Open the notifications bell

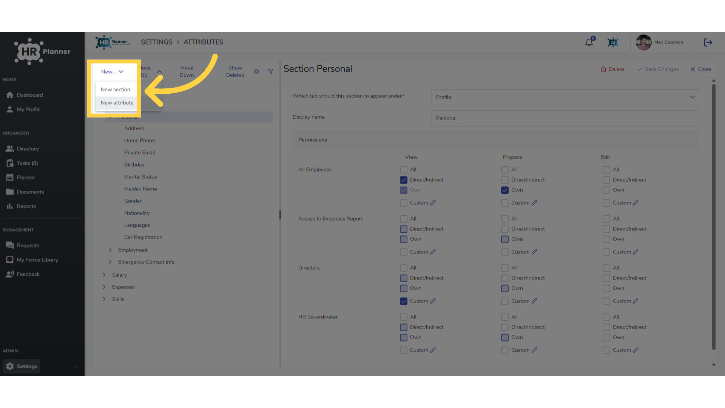(x=589, y=42)
